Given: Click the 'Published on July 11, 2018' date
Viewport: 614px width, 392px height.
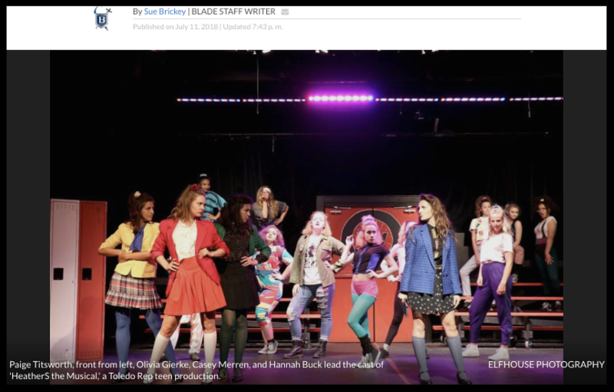Looking at the screenshot, I should [175, 27].
